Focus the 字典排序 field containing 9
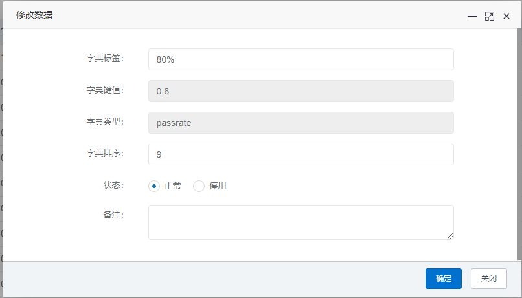Viewport: 522px width, 298px height. 301,154
